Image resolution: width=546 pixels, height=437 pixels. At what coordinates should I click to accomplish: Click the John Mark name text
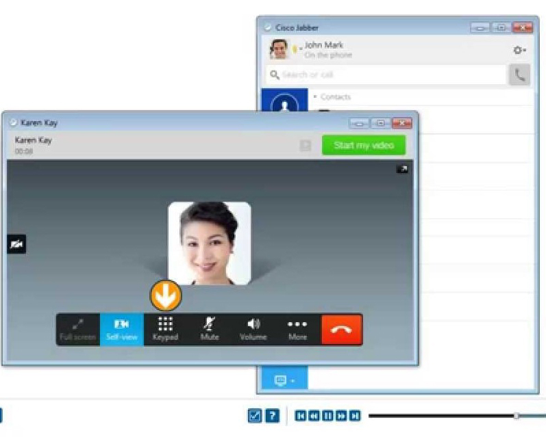(x=323, y=45)
